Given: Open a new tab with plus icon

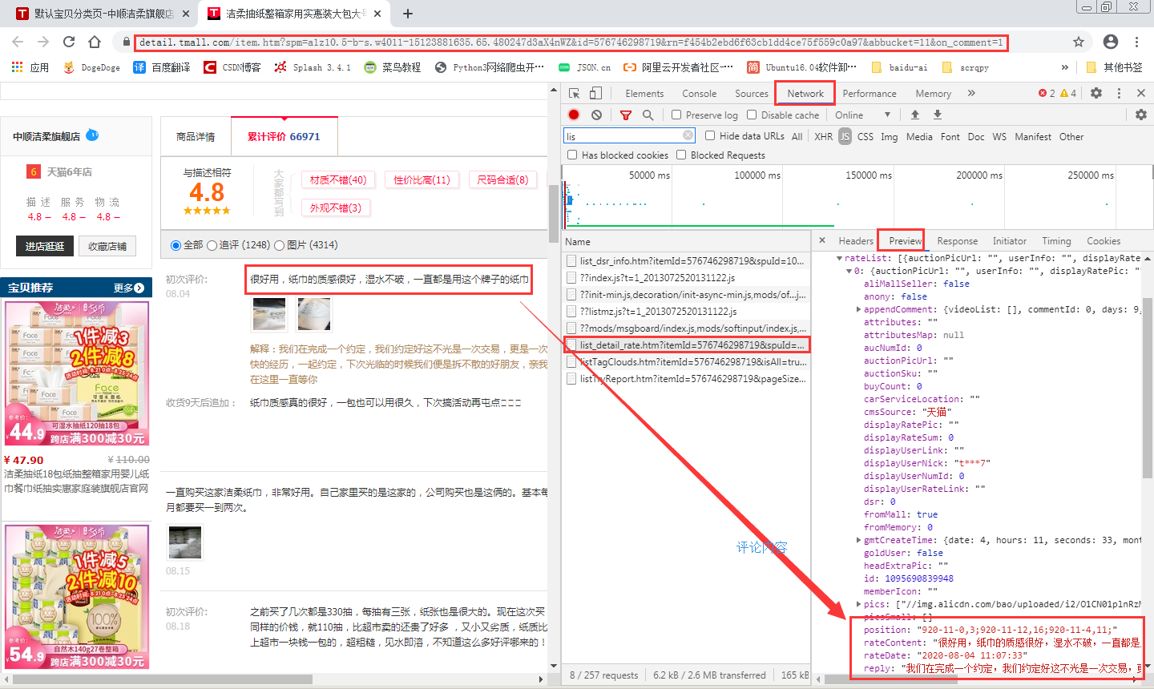Looking at the screenshot, I should point(407,14).
